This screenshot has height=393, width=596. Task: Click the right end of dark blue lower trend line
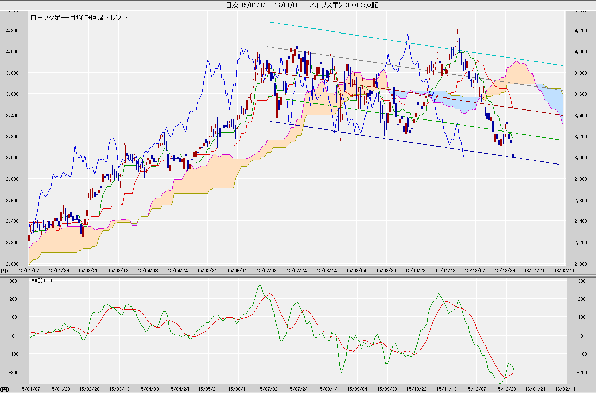(562, 165)
